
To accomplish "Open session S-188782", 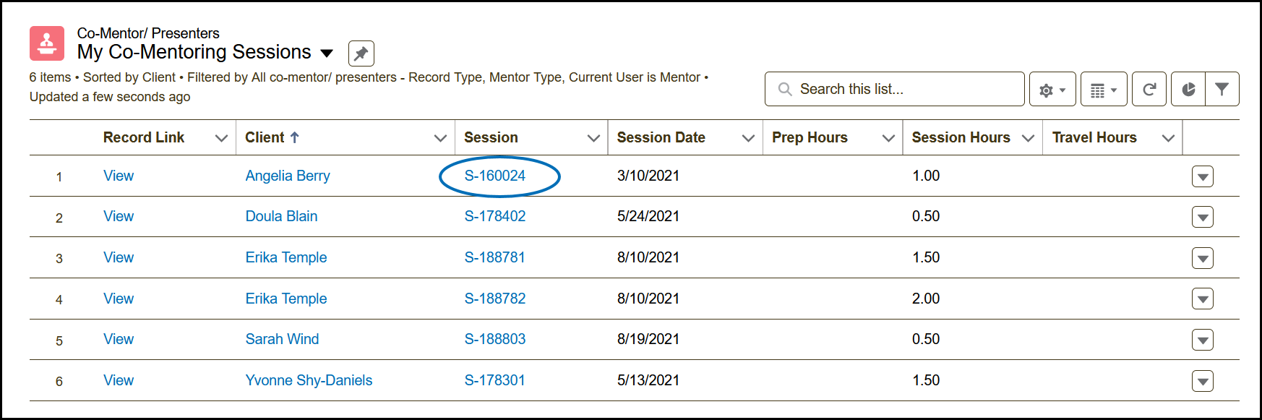I will (x=495, y=299).
